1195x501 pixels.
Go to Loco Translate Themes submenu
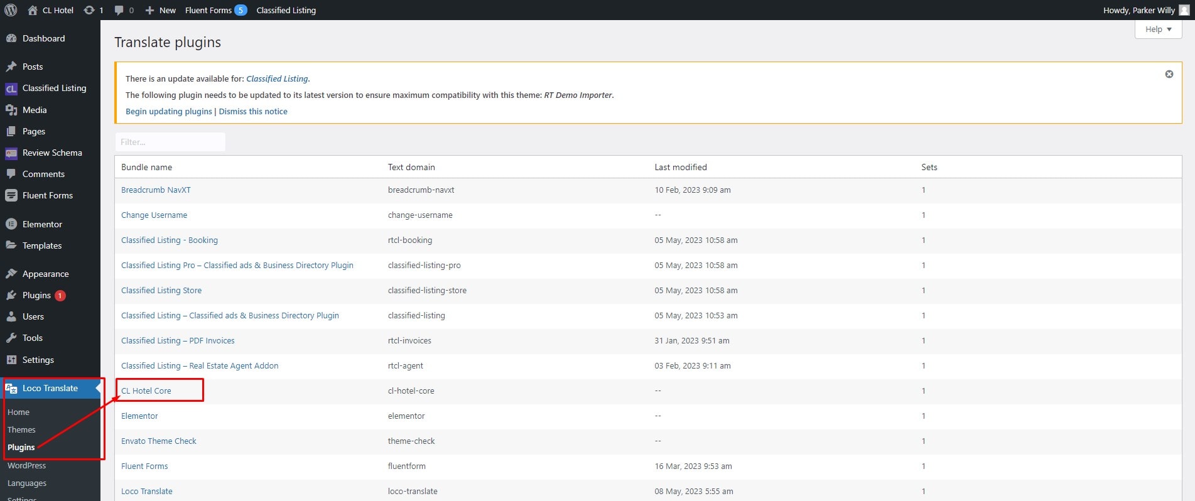tap(21, 429)
